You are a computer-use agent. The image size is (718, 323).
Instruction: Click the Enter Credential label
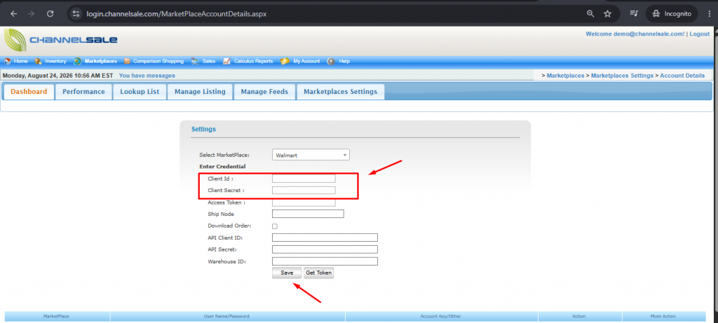pyautogui.click(x=222, y=167)
